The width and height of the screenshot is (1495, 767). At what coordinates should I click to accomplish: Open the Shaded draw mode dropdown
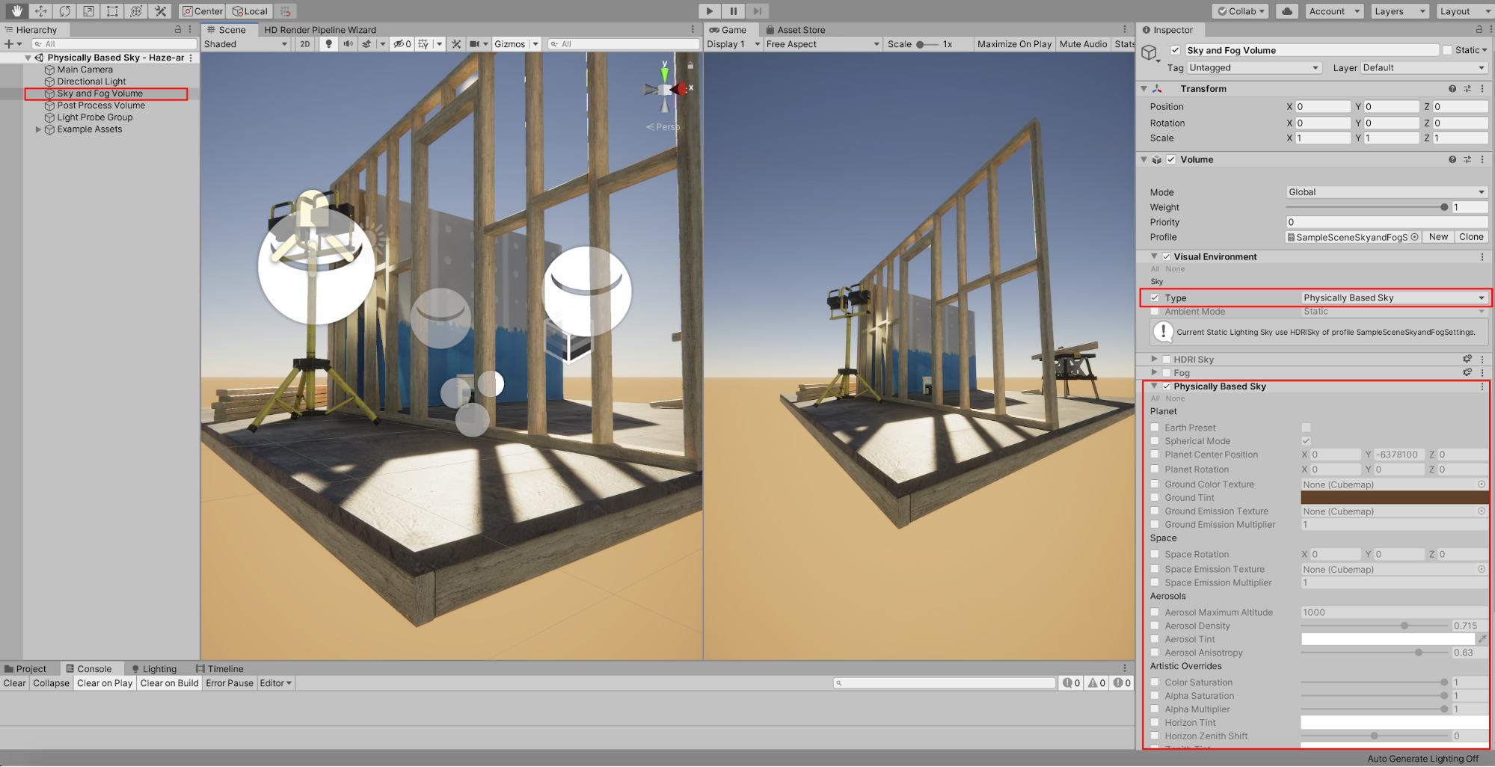[x=245, y=44]
